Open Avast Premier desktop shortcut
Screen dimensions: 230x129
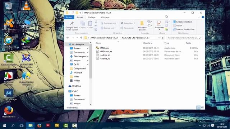coord(9,25)
